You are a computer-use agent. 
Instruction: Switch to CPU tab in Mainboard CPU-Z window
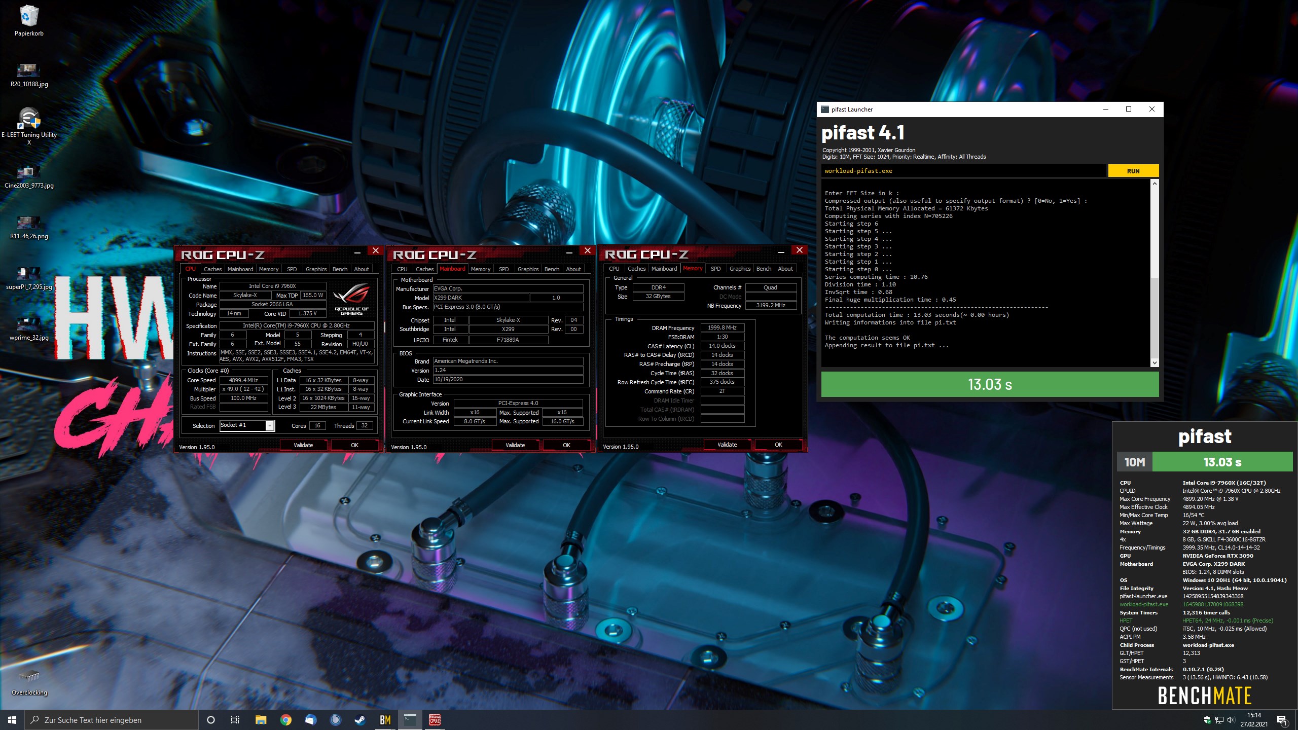coord(402,269)
